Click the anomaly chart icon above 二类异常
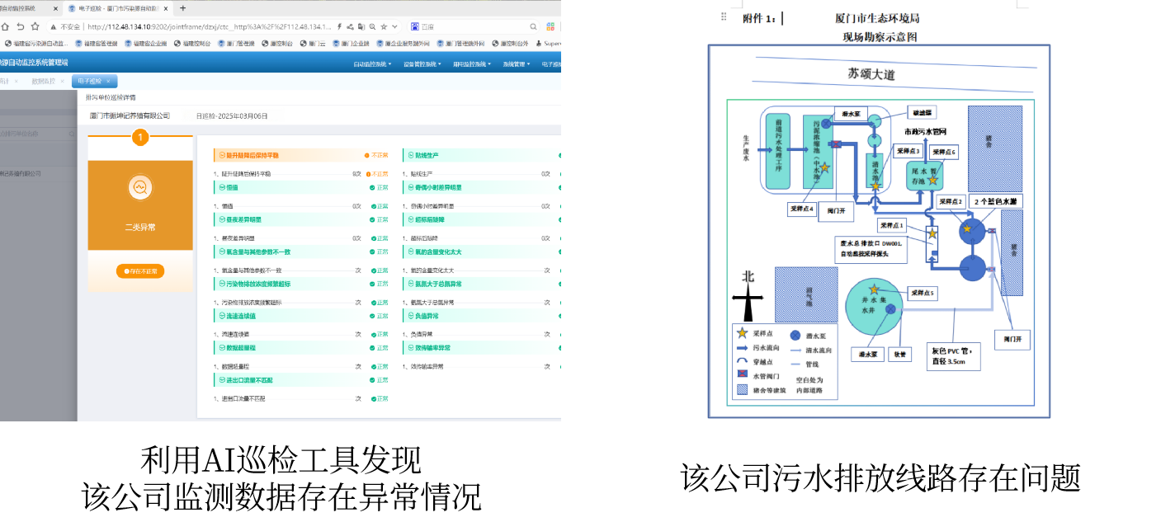The height and width of the screenshot is (522, 1161). coord(140,188)
